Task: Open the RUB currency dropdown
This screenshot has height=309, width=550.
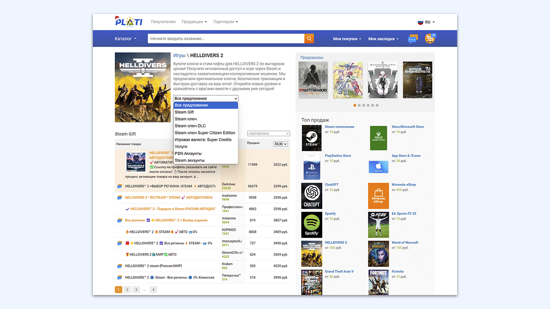Action: (281, 144)
